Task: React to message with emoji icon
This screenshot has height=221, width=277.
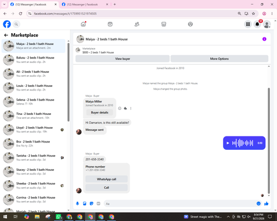Action: click(x=120, y=108)
